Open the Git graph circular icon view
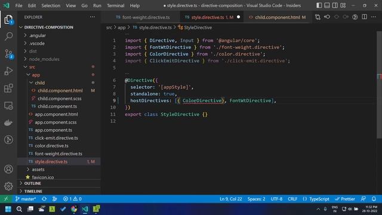Viewport: 382px width, 215px height. [8, 140]
